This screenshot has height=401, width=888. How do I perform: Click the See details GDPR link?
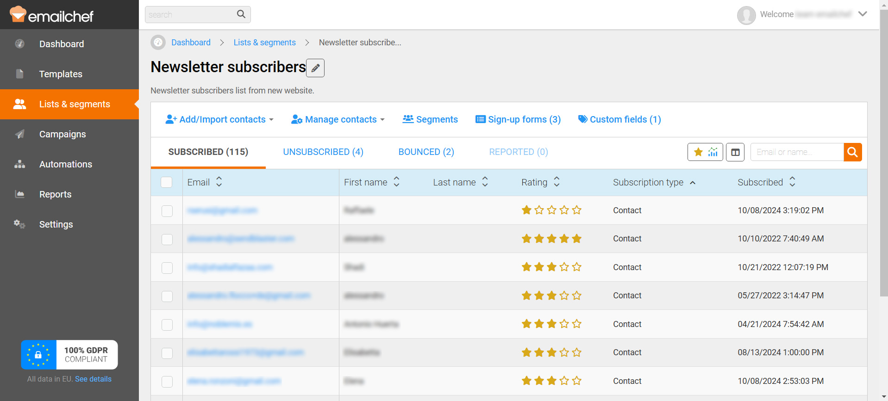click(x=93, y=379)
